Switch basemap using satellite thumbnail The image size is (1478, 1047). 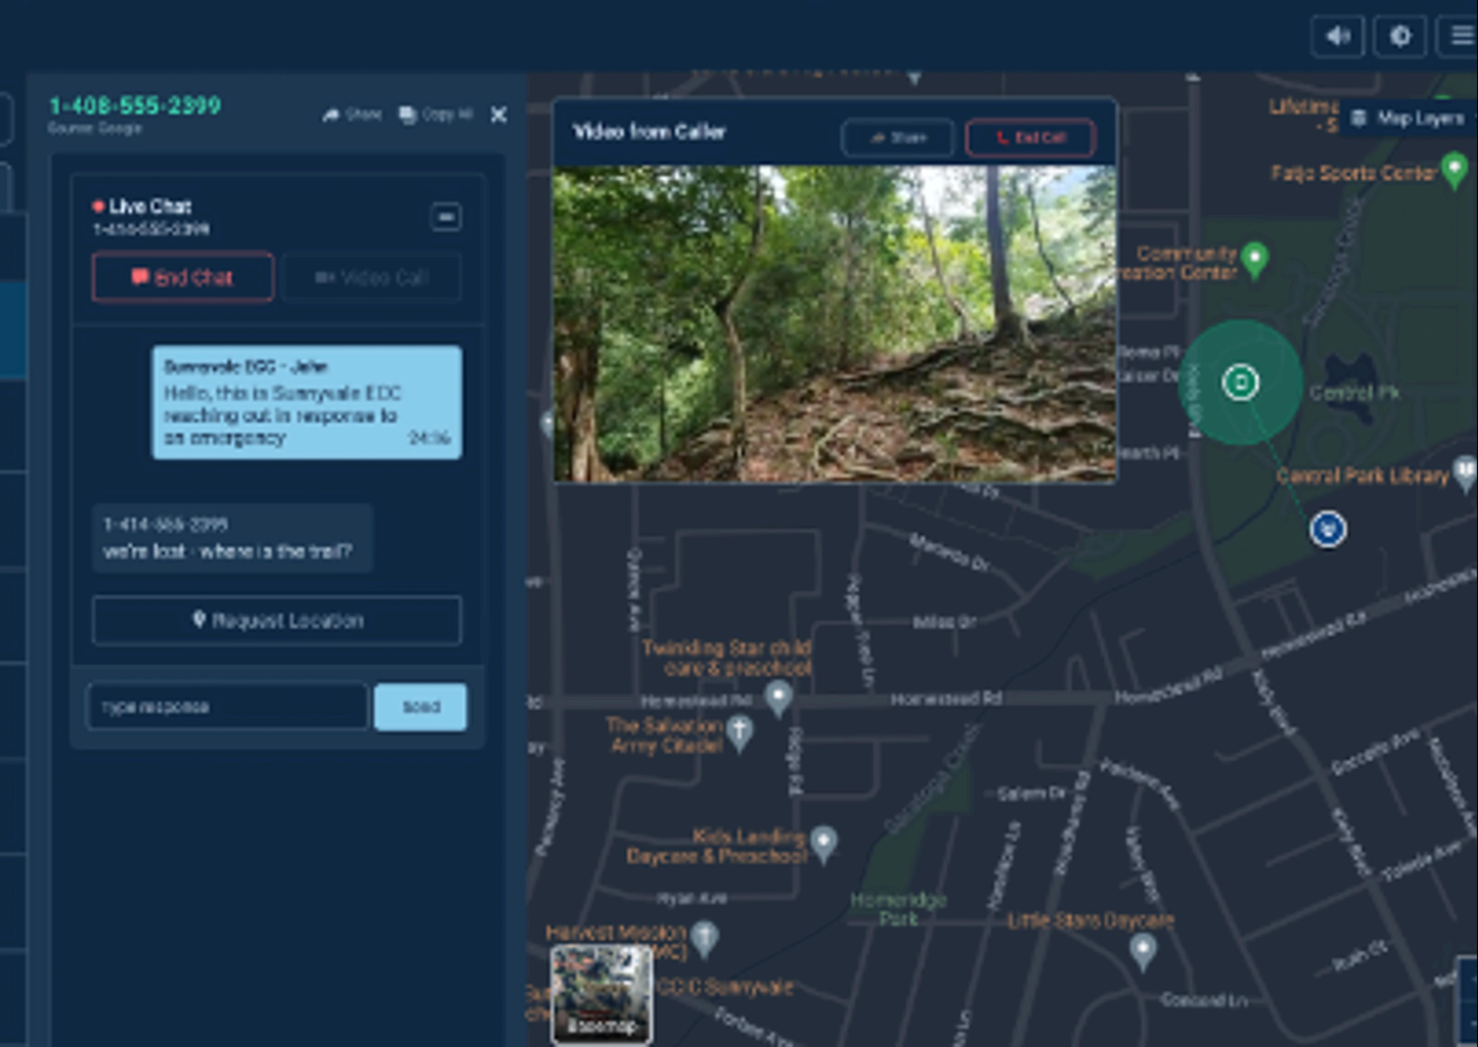click(x=602, y=993)
